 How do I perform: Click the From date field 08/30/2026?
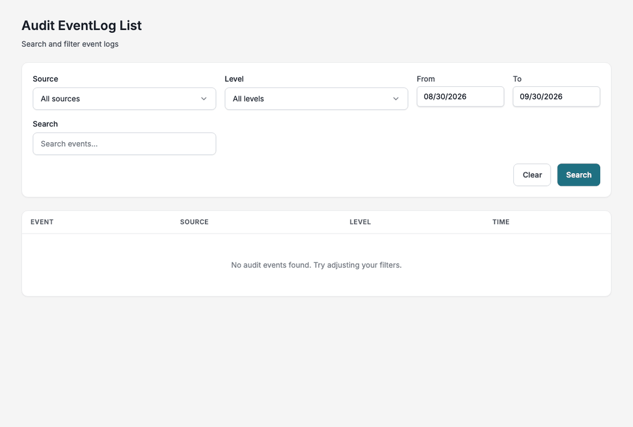pyautogui.click(x=460, y=97)
